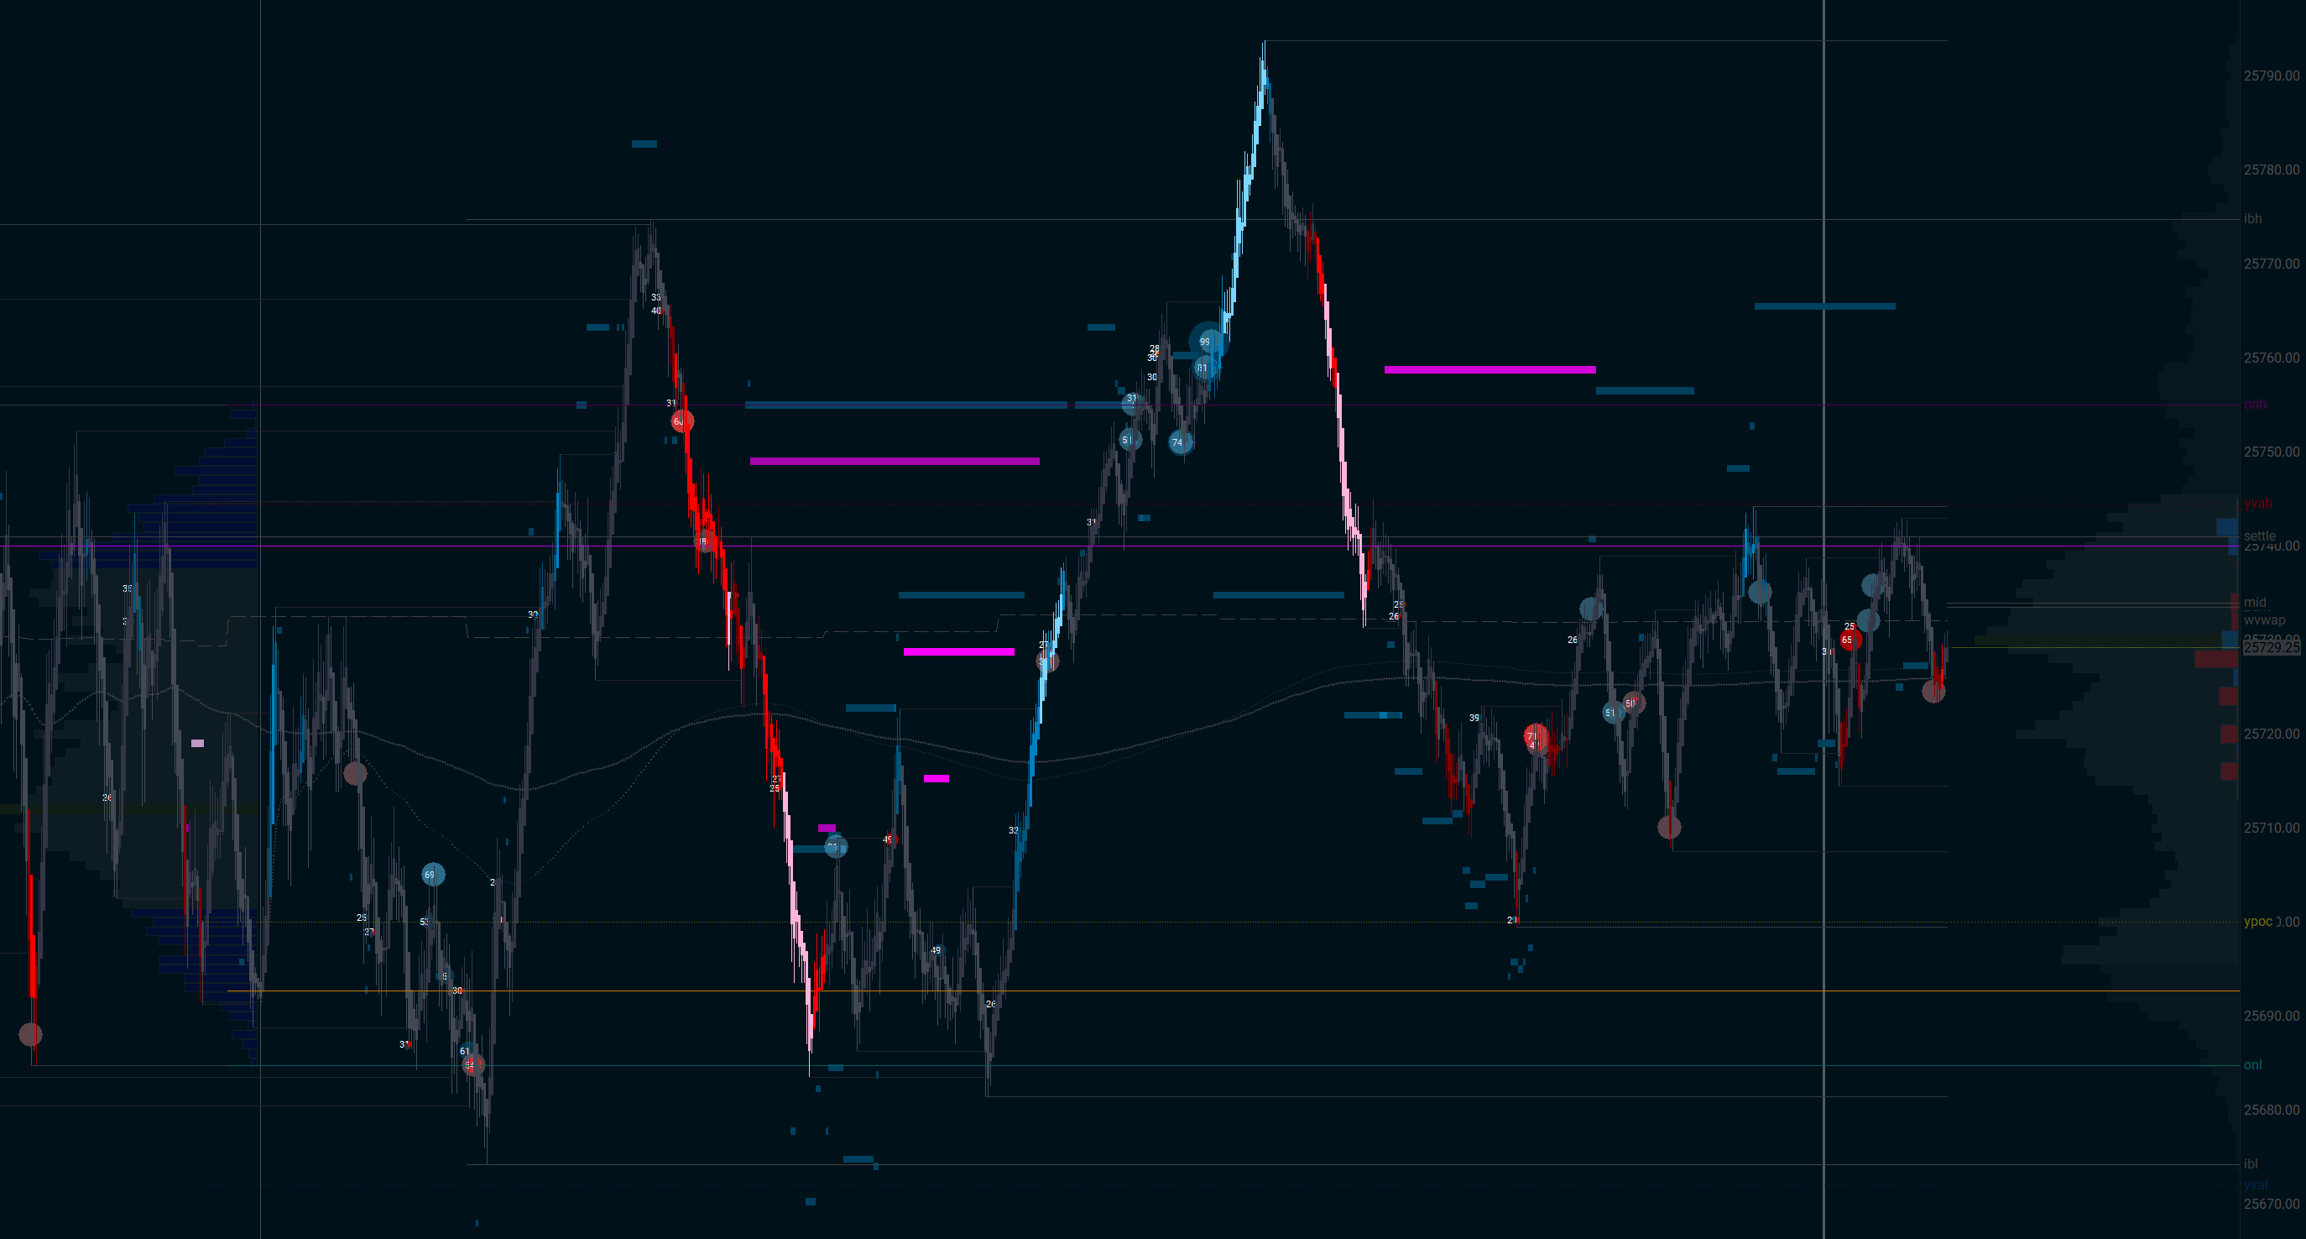Click the onh overnight high label
The height and width of the screenshot is (1239, 2306).
[x=2256, y=404]
